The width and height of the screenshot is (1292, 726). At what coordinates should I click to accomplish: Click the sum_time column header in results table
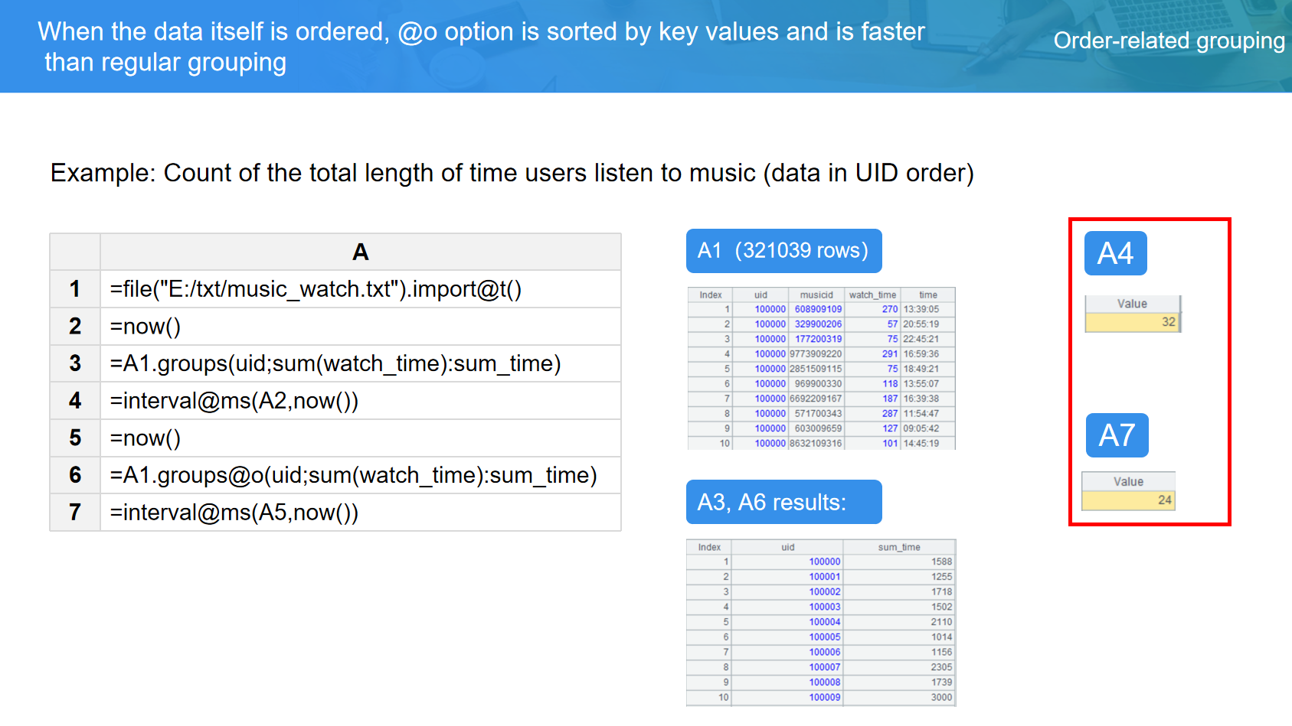pyautogui.click(x=899, y=547)
